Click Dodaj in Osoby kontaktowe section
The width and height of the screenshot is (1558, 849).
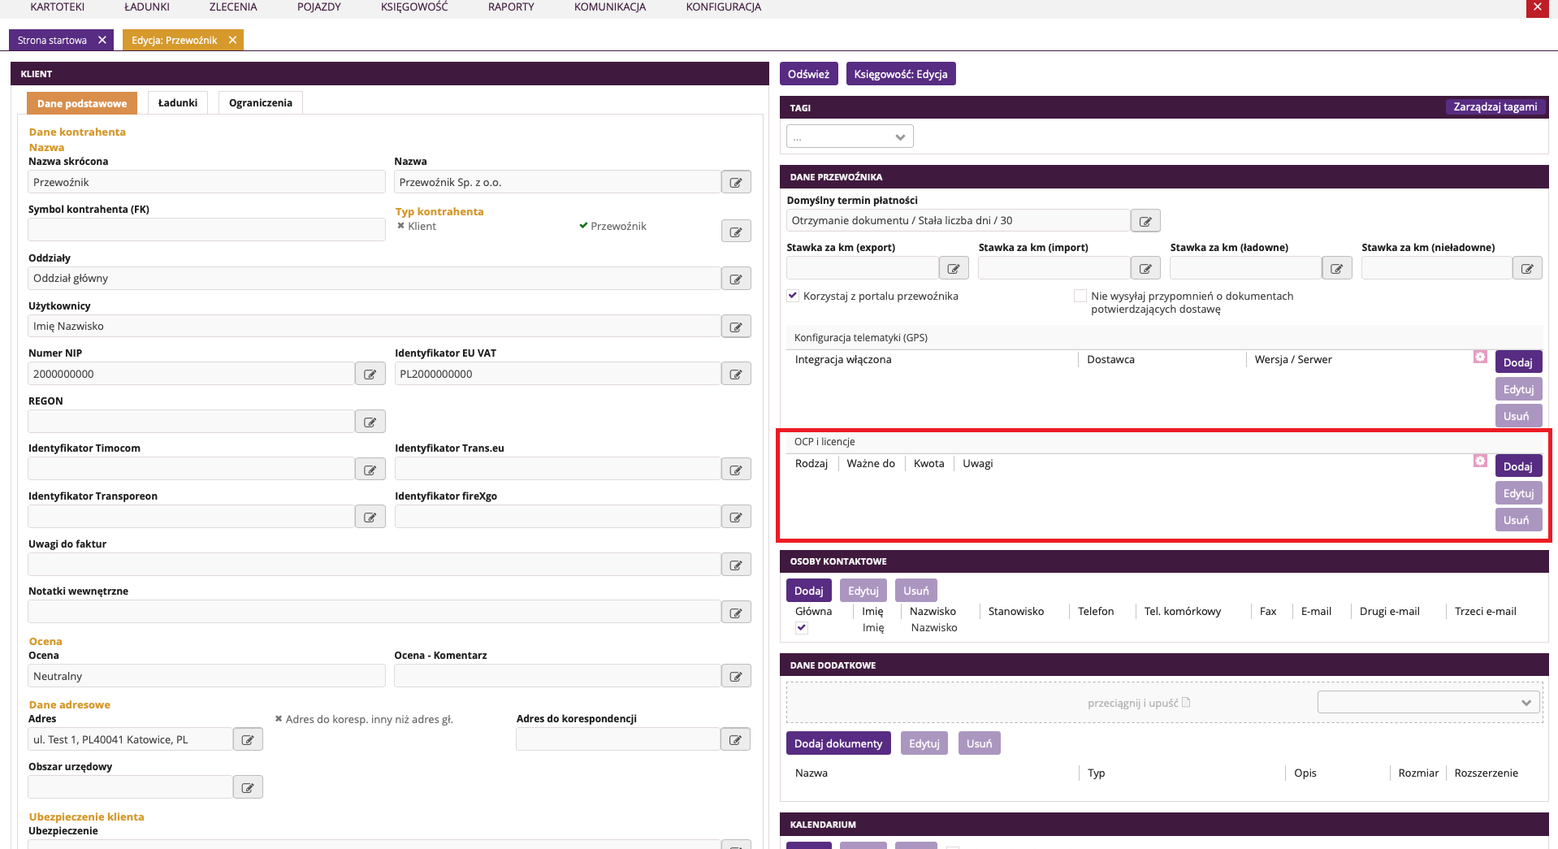point(809,591)
